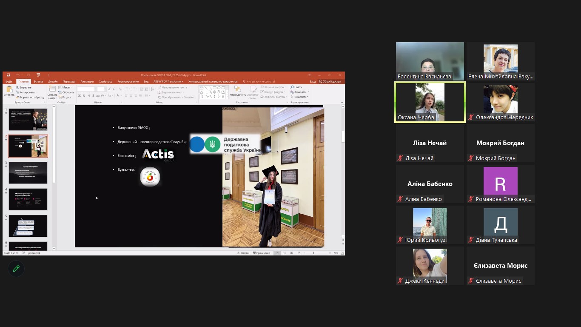Click the Reset (Сбросить) slide button
This screenshot has width=581, height=327.
coord(66,92)
